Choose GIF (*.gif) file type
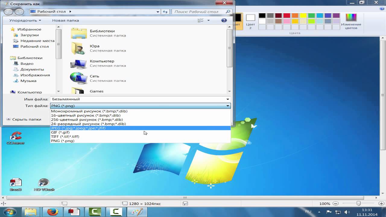Screen dimensions: 386x217 [140, 132]
